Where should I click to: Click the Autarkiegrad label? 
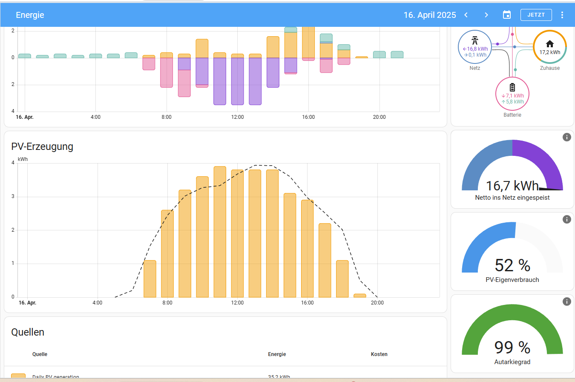(x=512, y=362)
